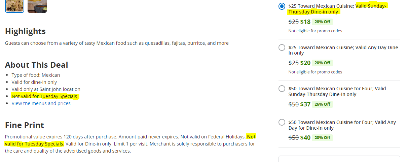Click the 'Valid only at Saint John location' bullet

tap(46, 89)
